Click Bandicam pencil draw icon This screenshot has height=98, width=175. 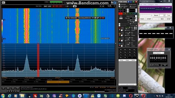click(98, 18)
